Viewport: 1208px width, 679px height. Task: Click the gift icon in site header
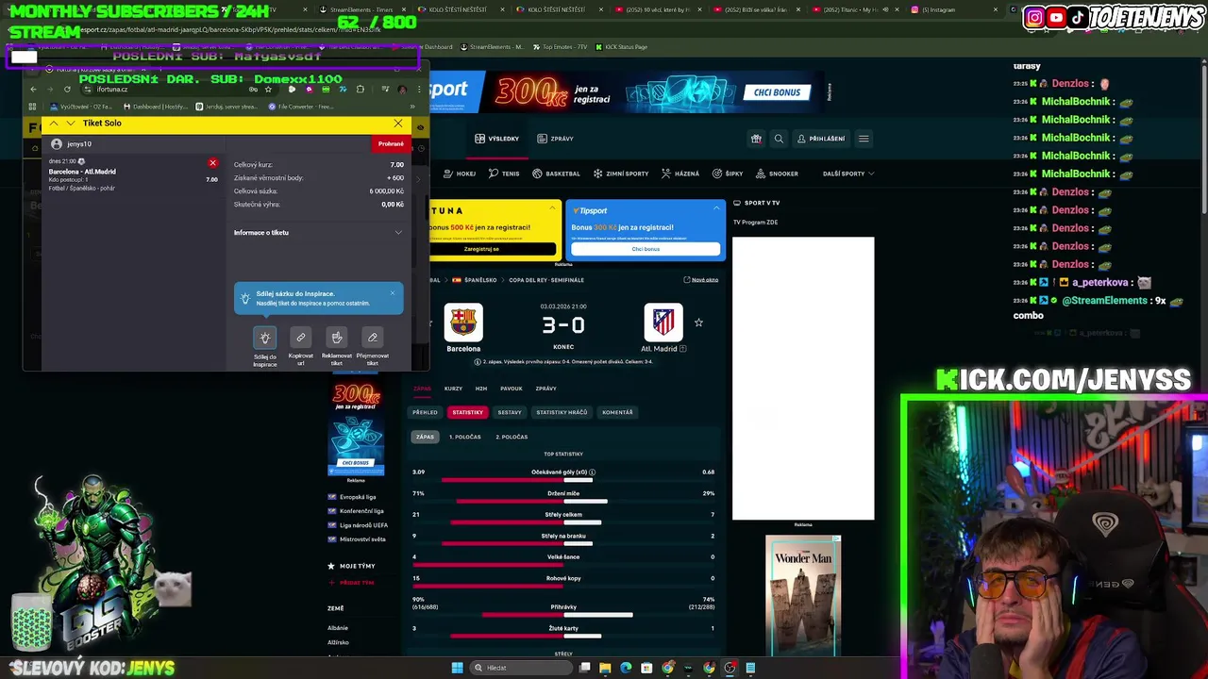(x=756, y=139)
